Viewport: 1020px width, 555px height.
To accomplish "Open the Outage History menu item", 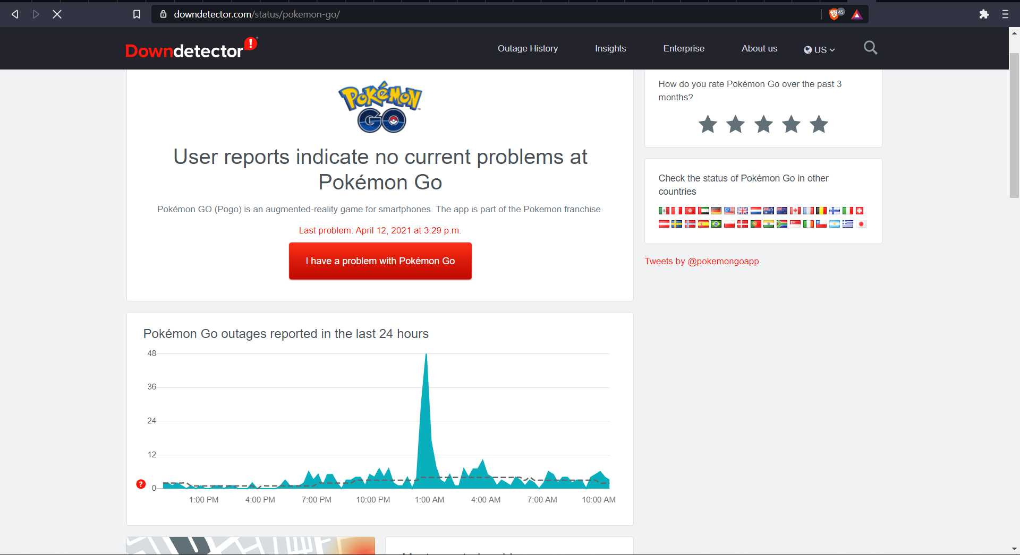I will (528, 48).
